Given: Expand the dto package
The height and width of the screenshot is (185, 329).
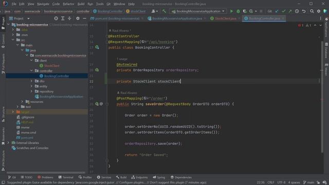Looking at the screenshot, I should click(x=31, y=81).
